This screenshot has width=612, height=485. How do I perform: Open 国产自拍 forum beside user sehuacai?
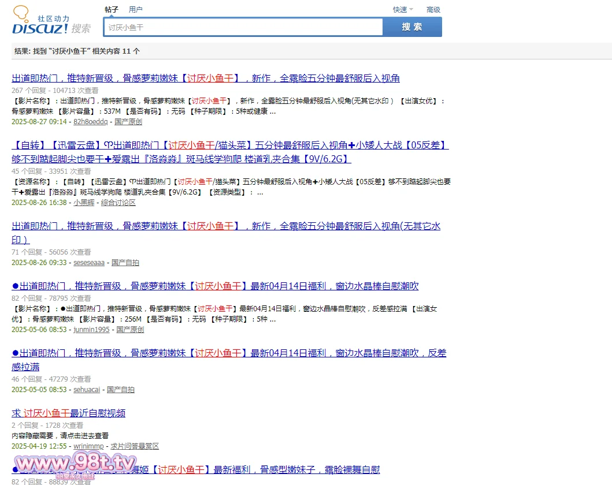pos(121,390)
